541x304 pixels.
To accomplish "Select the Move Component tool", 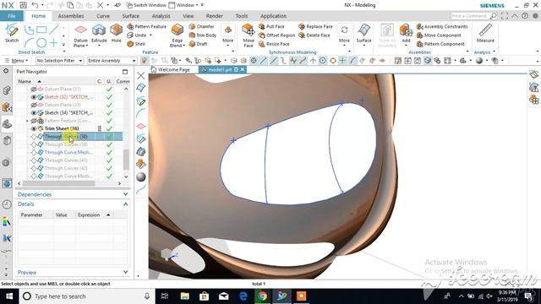I will [439, 35].
